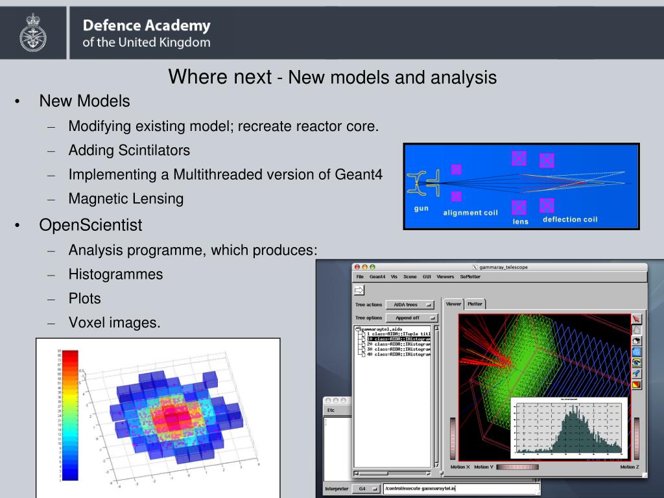Click the 'Interpreter' label
This screenshot has width=664, height=498.
tap(337, 489)
